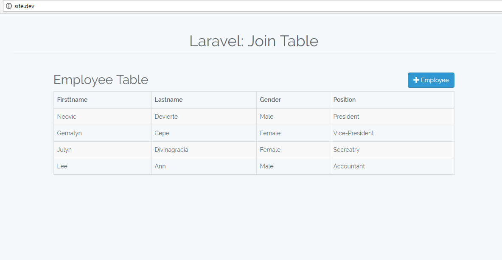Click the Employee Table section heading
Viewport: 502px width, 260px height.
101,80
